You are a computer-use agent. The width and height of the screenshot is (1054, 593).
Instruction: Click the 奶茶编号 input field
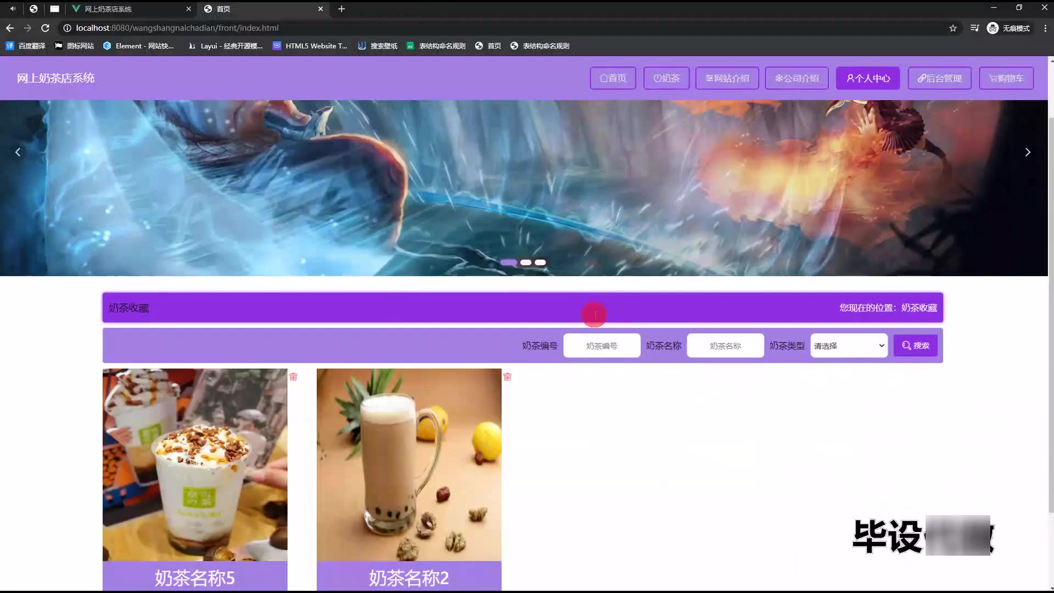(602, 345)
